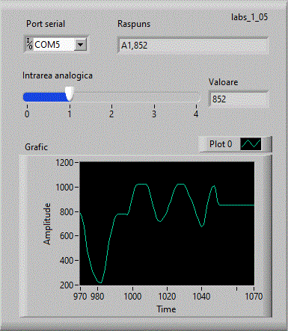This screenshot has width=288, height=331.
Task: Click the 1070 Time axis end label
Action: pos(254,297)
